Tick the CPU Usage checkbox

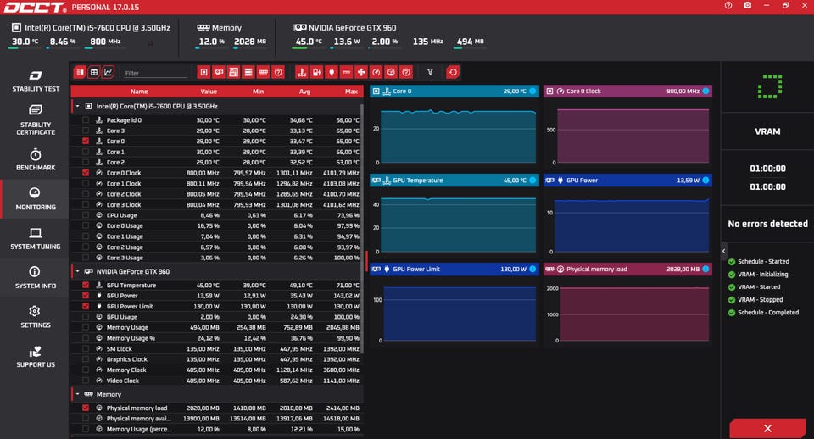[85, 214]
